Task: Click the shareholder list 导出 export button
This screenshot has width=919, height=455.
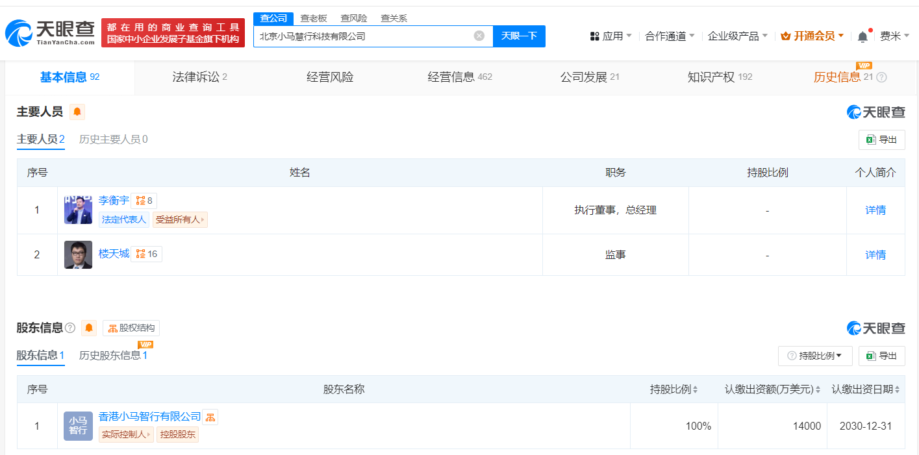Action: click(x=881, y=356)
